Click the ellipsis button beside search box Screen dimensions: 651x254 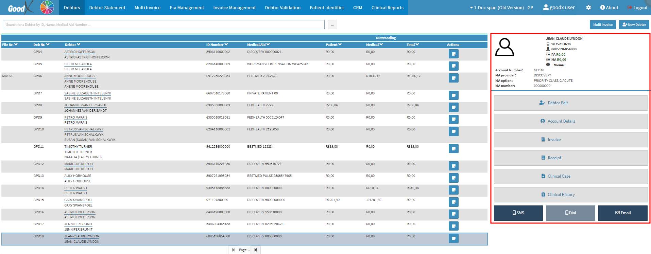[332, 24]
